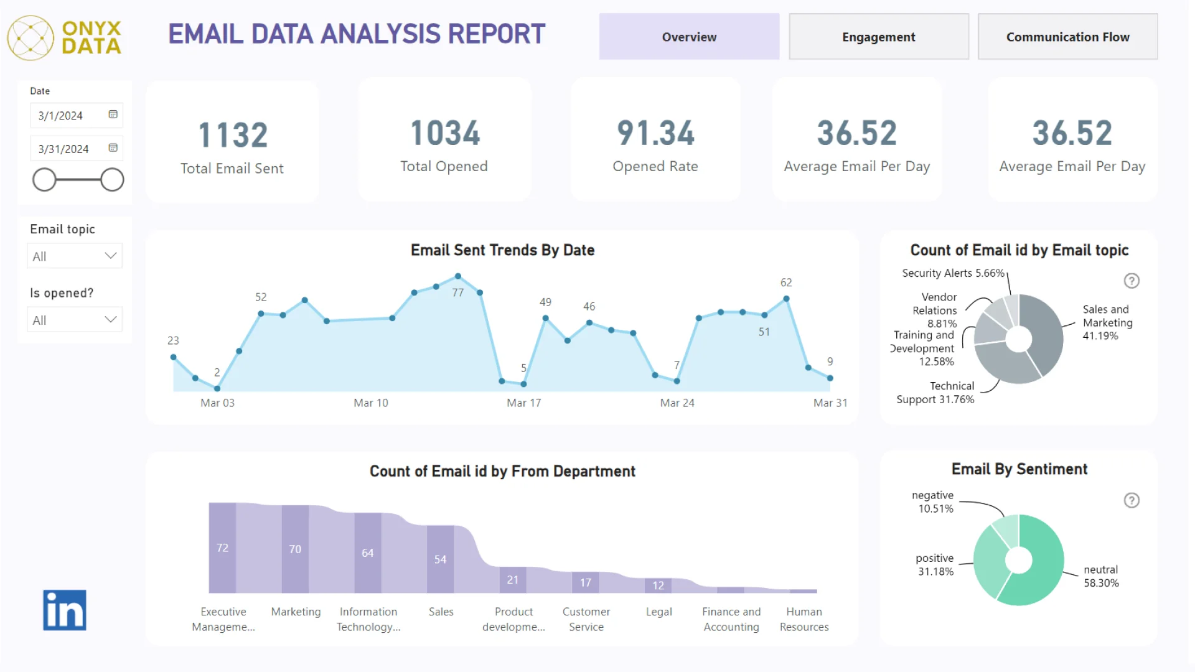Click the data point labeled 52
The image size is (1195, 672).
(x=261, y=314)
